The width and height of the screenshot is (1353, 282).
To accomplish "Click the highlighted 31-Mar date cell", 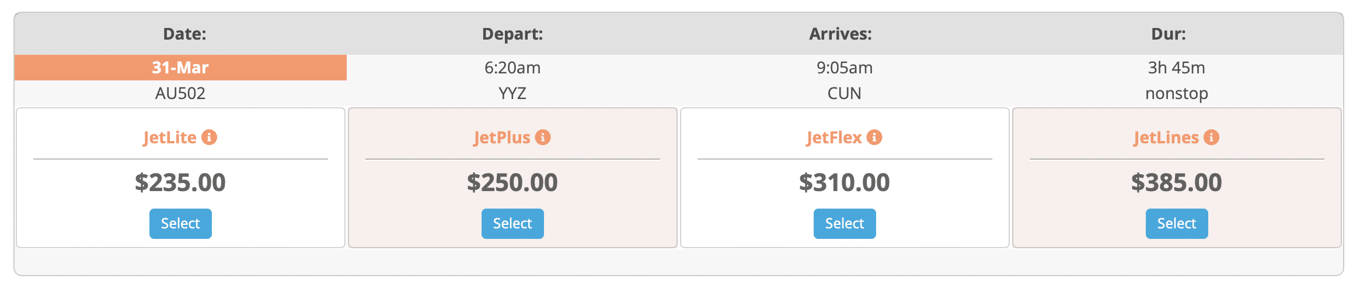I will [x=180, y=68].
